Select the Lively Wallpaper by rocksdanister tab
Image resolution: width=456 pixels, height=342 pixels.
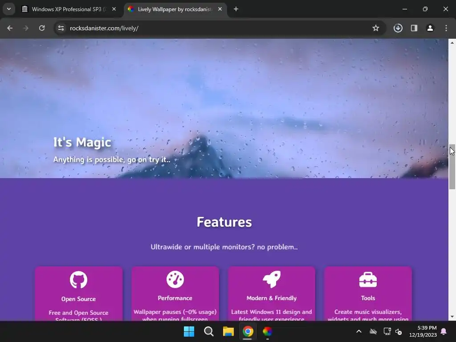point(175,9)
